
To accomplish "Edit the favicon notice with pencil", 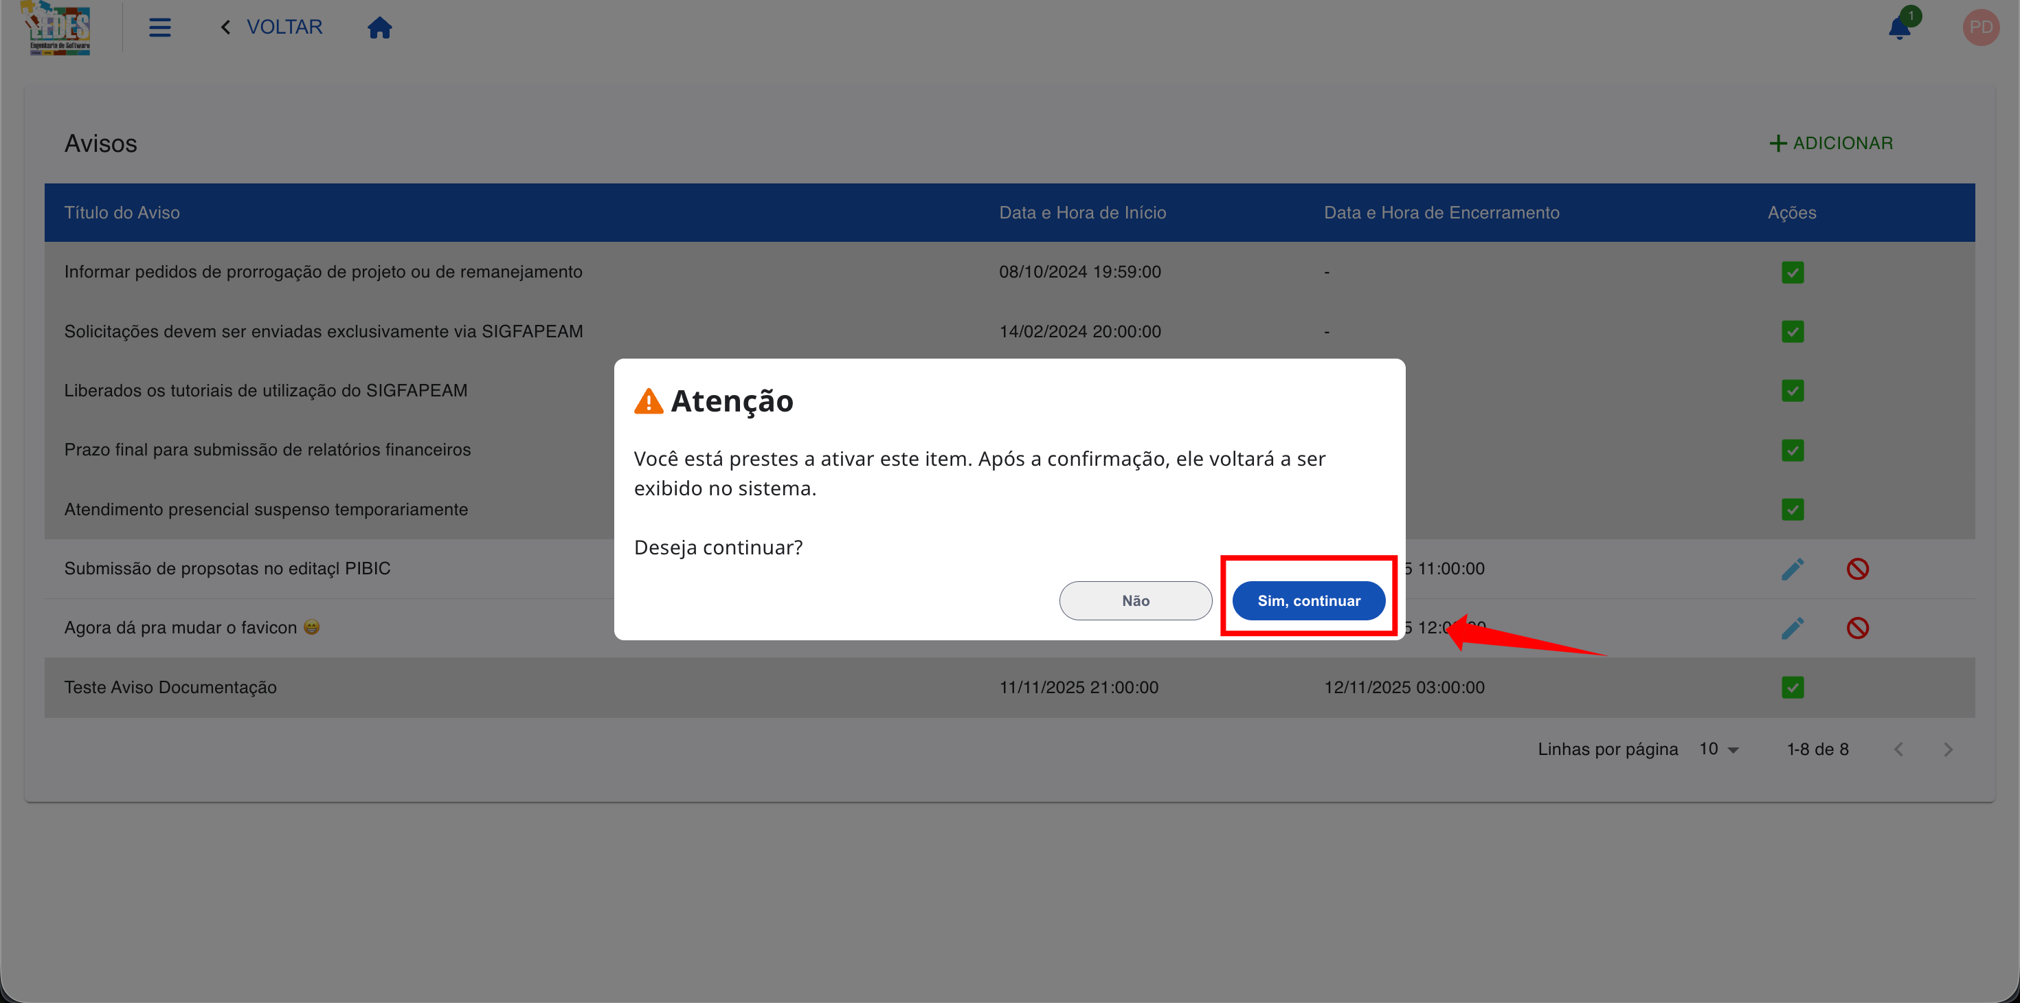I will click(1793, 627).
